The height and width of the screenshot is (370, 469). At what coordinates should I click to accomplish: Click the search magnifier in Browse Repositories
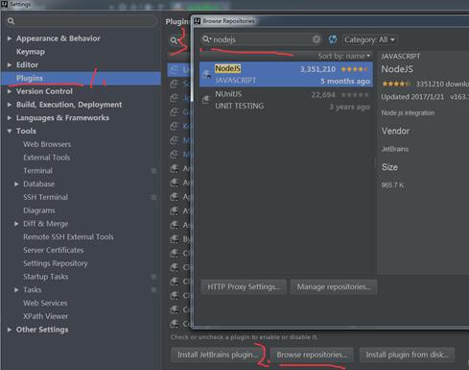tap(206, 39)
